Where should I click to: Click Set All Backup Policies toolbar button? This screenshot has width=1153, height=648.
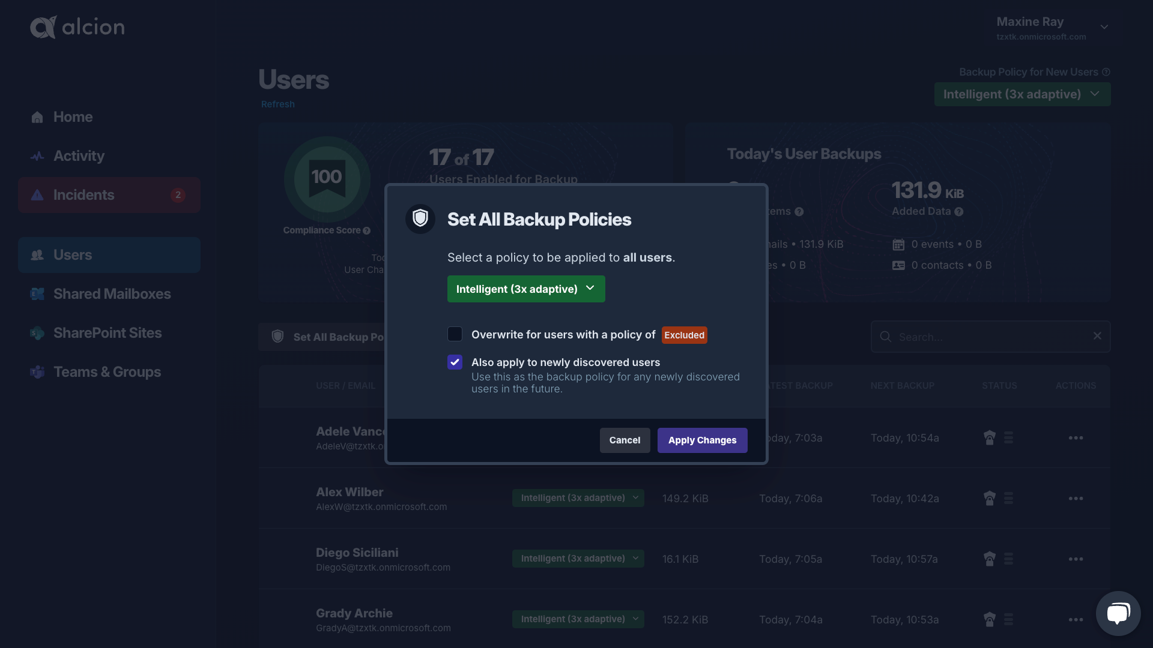tap(322, 337)
